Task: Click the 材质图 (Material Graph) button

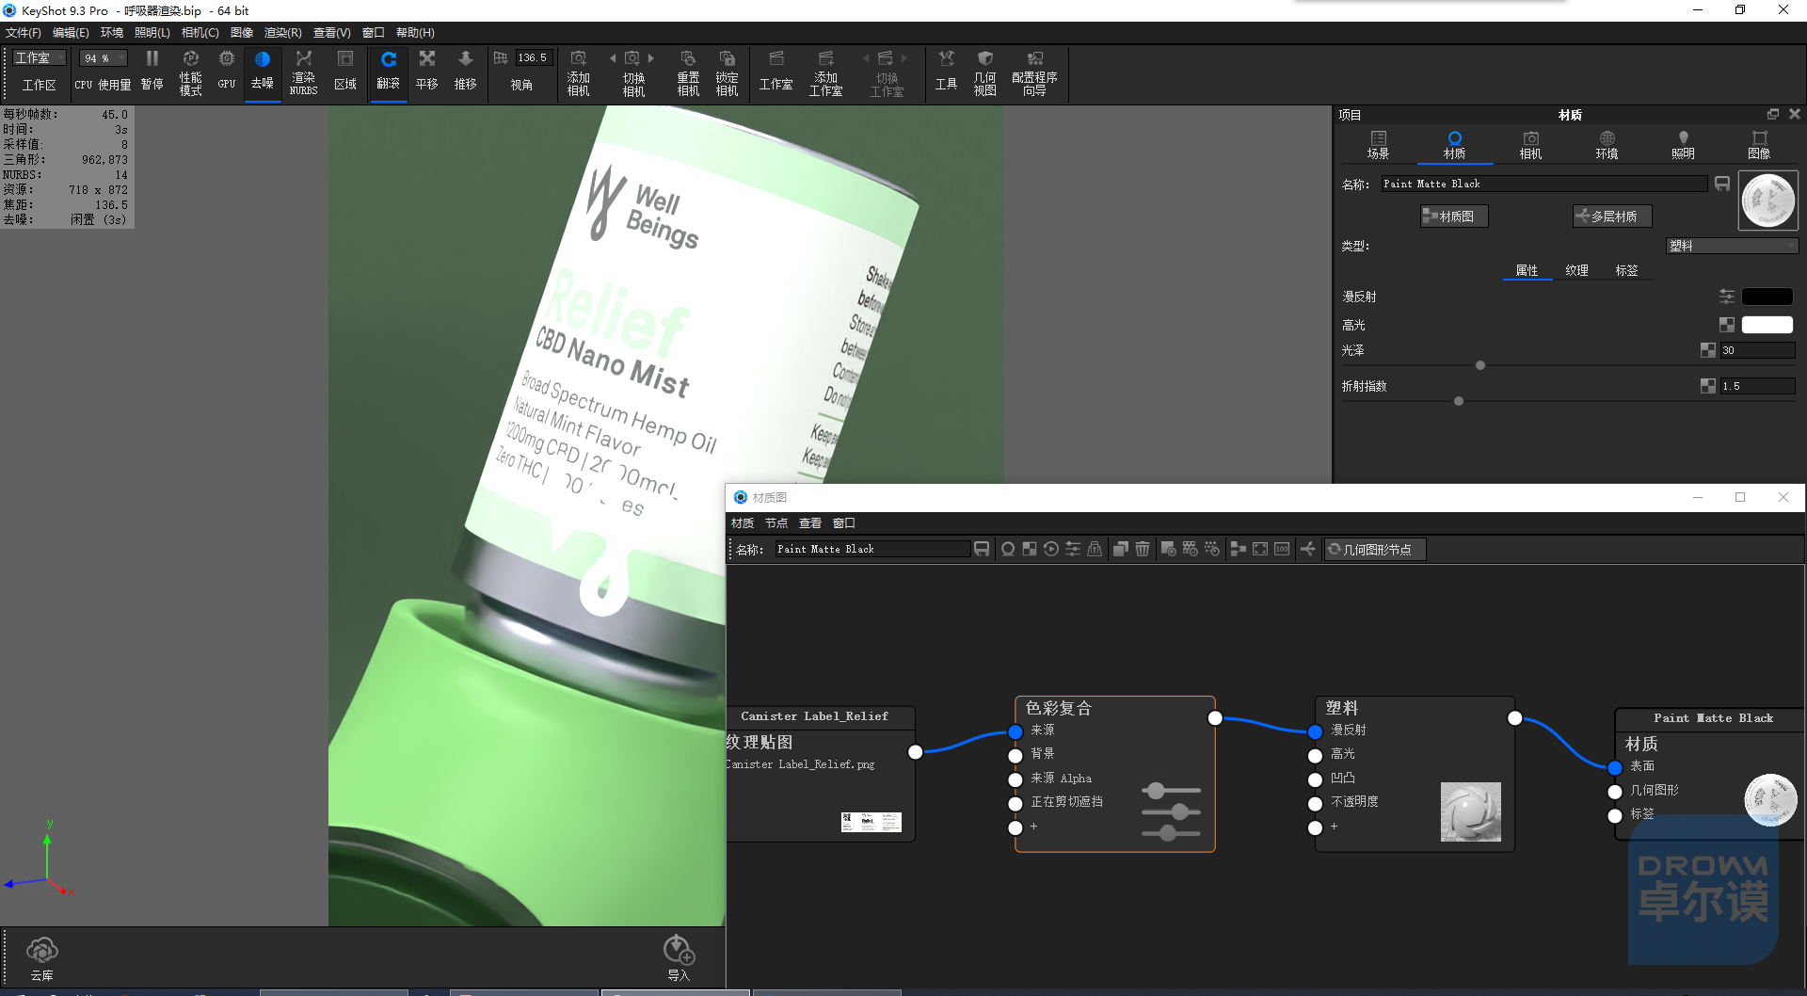Action: coord(1454,217)
